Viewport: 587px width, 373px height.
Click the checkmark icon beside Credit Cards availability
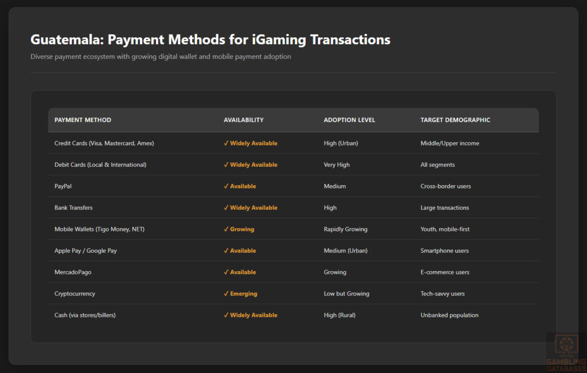tap(226, 143)
